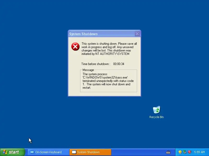Click "This system is shutting down" text
Viewport: 209px width, 156px height.
[x=99, y=44]
